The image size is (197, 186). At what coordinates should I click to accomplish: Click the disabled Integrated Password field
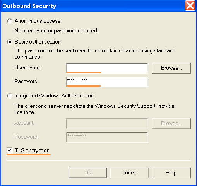pos(107,137)
